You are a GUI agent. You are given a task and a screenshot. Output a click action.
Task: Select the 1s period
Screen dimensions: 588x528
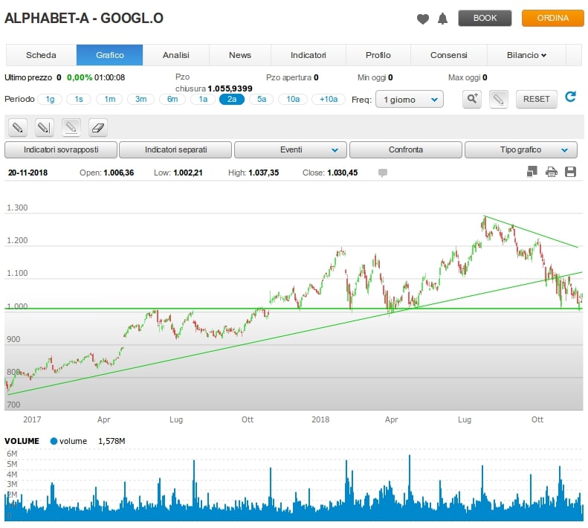point(79,99)
